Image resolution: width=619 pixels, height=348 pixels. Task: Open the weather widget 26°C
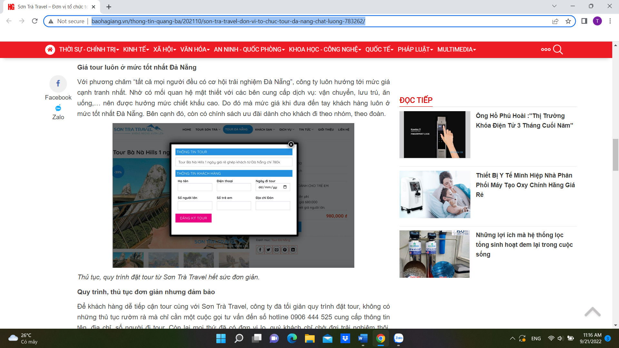(x=23, y=338)
